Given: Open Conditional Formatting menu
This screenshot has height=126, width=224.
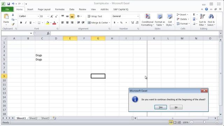Looking at the screenshot, I should [147, 20].
